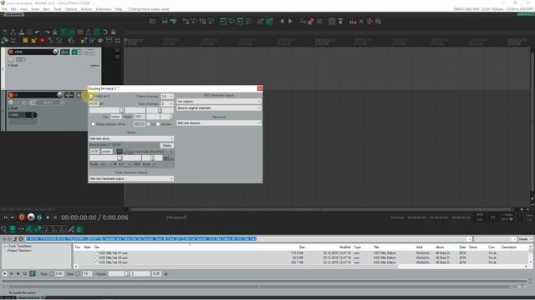
Task: Arm track 2 for recording
Action: tap(11, 95)
